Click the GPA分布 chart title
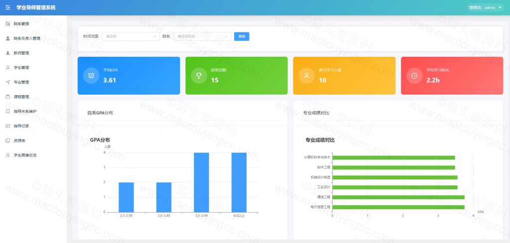 click(100, 140)
